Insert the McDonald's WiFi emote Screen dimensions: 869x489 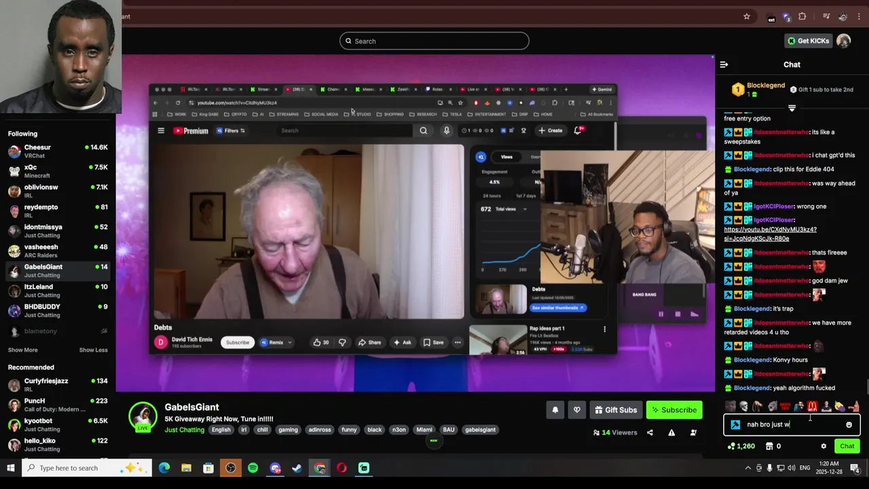pos(813,406)
